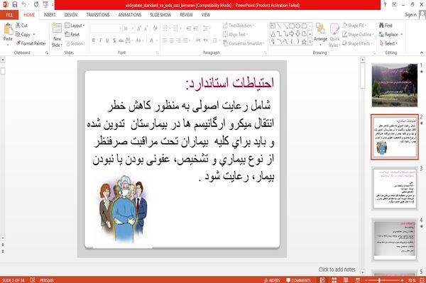Click the slide title احتياطات استاندارد

coord(230,83)
